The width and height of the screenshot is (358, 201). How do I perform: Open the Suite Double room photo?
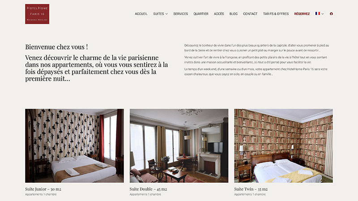179,146
